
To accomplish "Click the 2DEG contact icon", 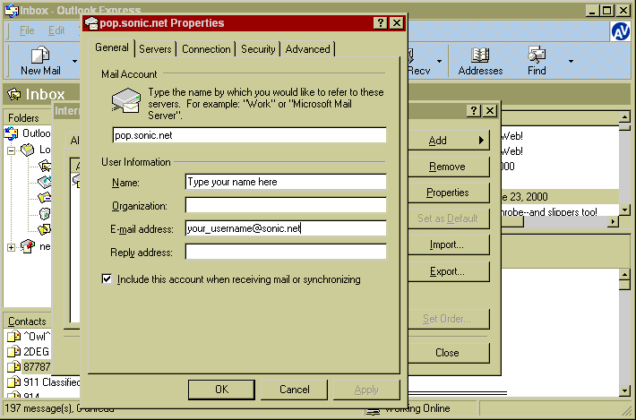I will pyautogui.click(x=13, y=351).
